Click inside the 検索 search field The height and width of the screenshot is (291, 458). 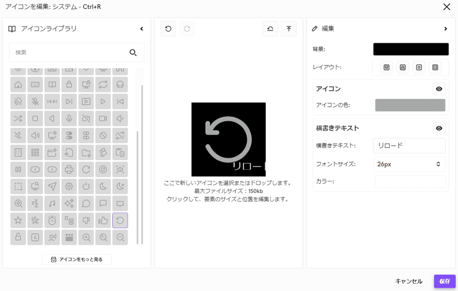pos(69,53)
